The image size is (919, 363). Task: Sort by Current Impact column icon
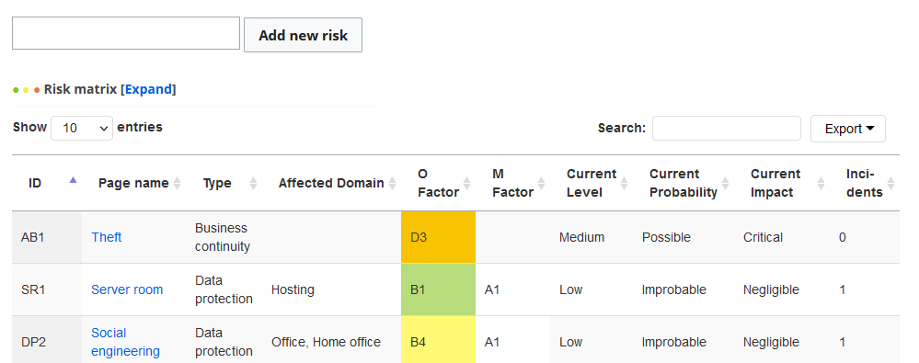pyautogui.click(x=821, y=183)
